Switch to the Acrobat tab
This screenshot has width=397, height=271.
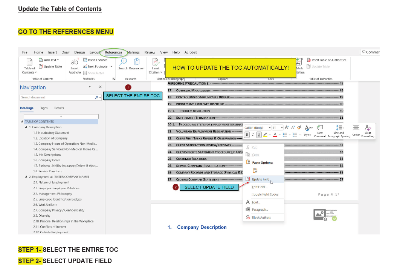pos(190,52)
